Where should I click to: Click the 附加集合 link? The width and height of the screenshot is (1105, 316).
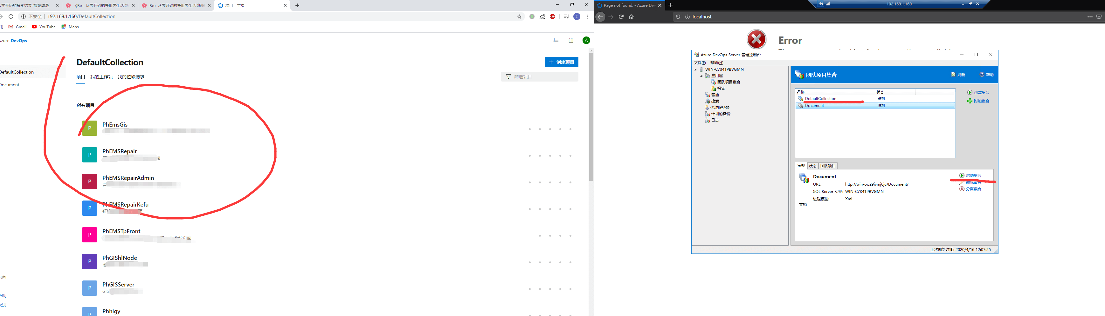click(x=981, y=101)
